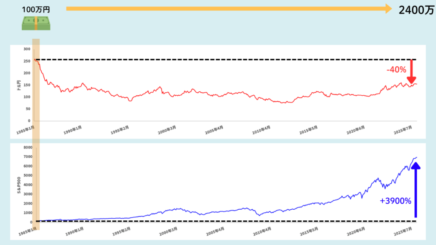The image size is (436, 245).
Task: Click the green money stack icon
Action: [x=36, y=23]
